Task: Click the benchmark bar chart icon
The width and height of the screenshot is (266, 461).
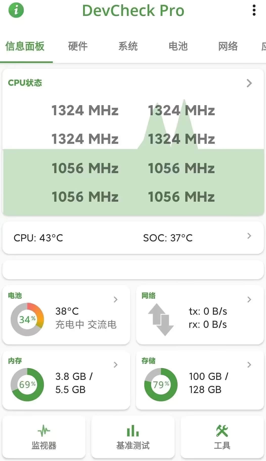Action: pyautogui.click(x=133, y=431)
